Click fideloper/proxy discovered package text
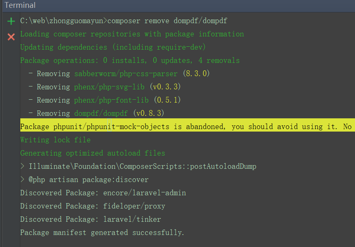Screen dimensions: 355x247 pos(134,206)
